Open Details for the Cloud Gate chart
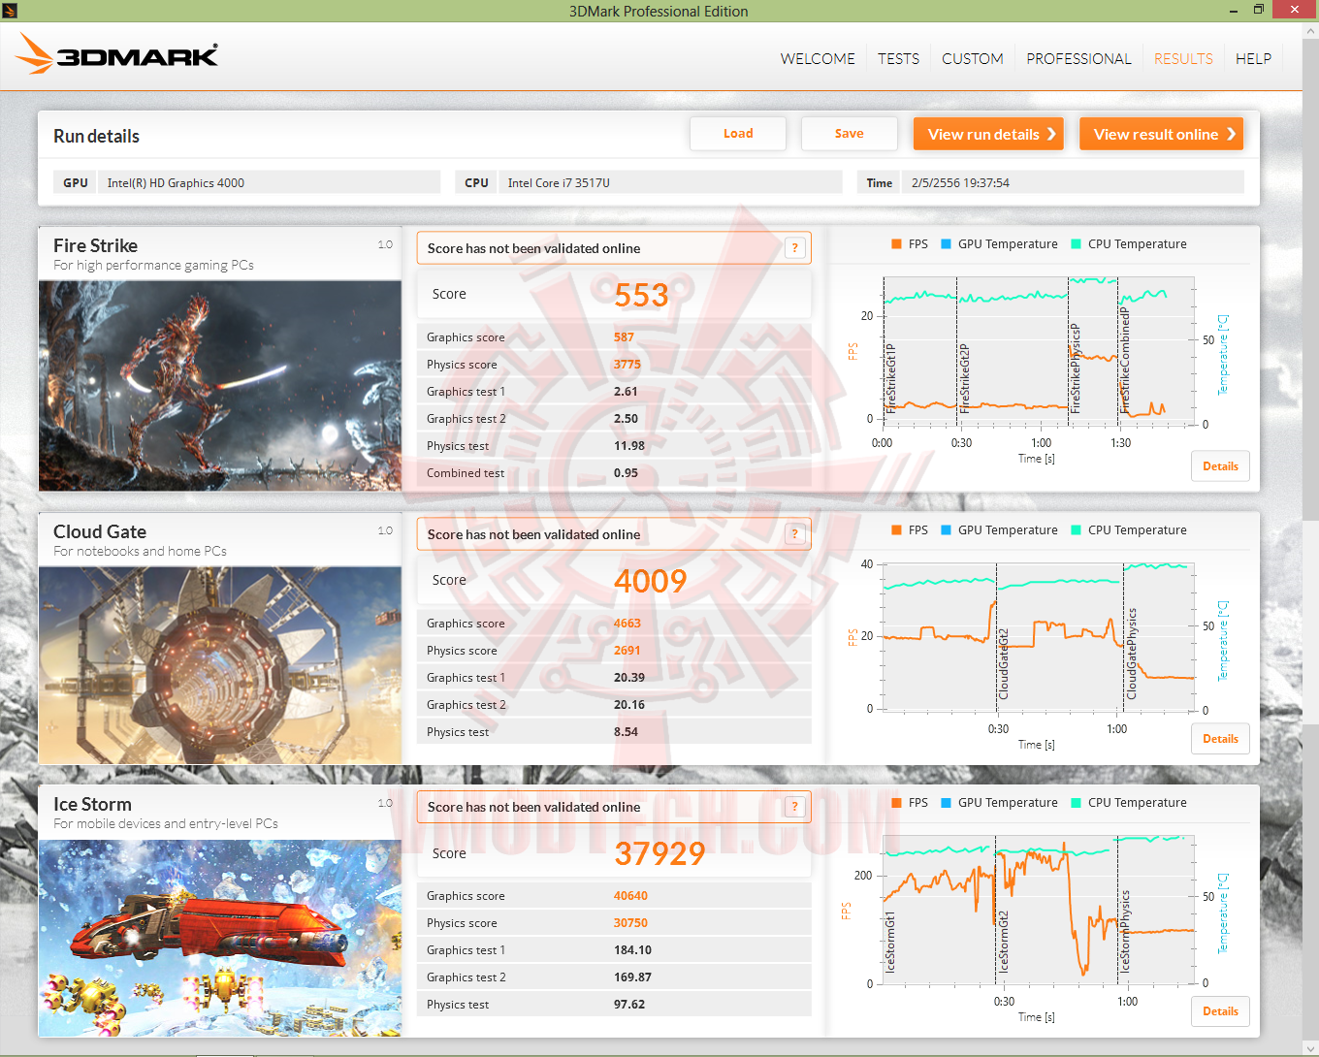The width and height of the screenshot is (1319, 1057). [1220, 739]
